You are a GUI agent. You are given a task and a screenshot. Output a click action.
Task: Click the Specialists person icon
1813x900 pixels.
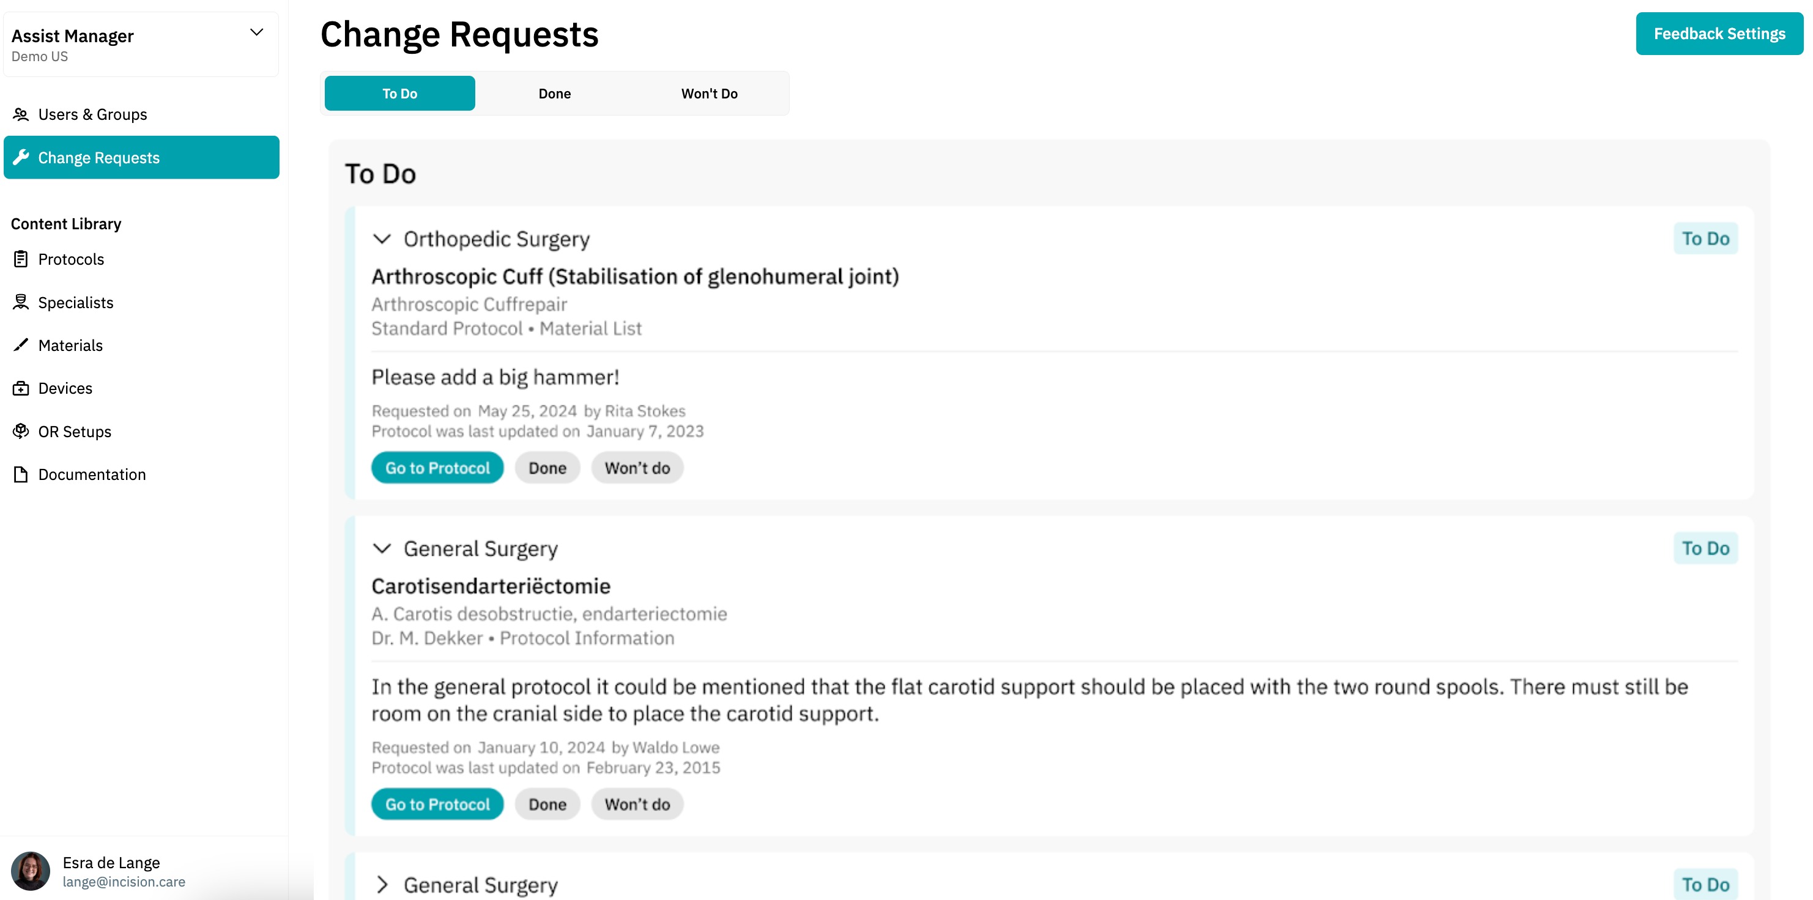tap(21, 302)
